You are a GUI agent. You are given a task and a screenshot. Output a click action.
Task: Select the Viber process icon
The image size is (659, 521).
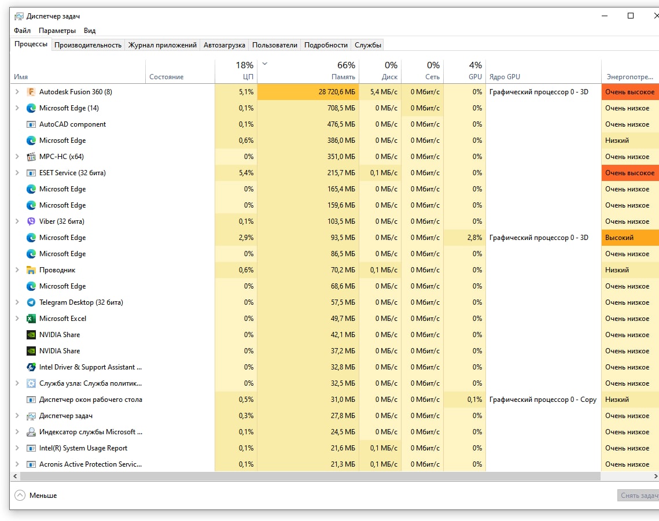tap(31, 221)
